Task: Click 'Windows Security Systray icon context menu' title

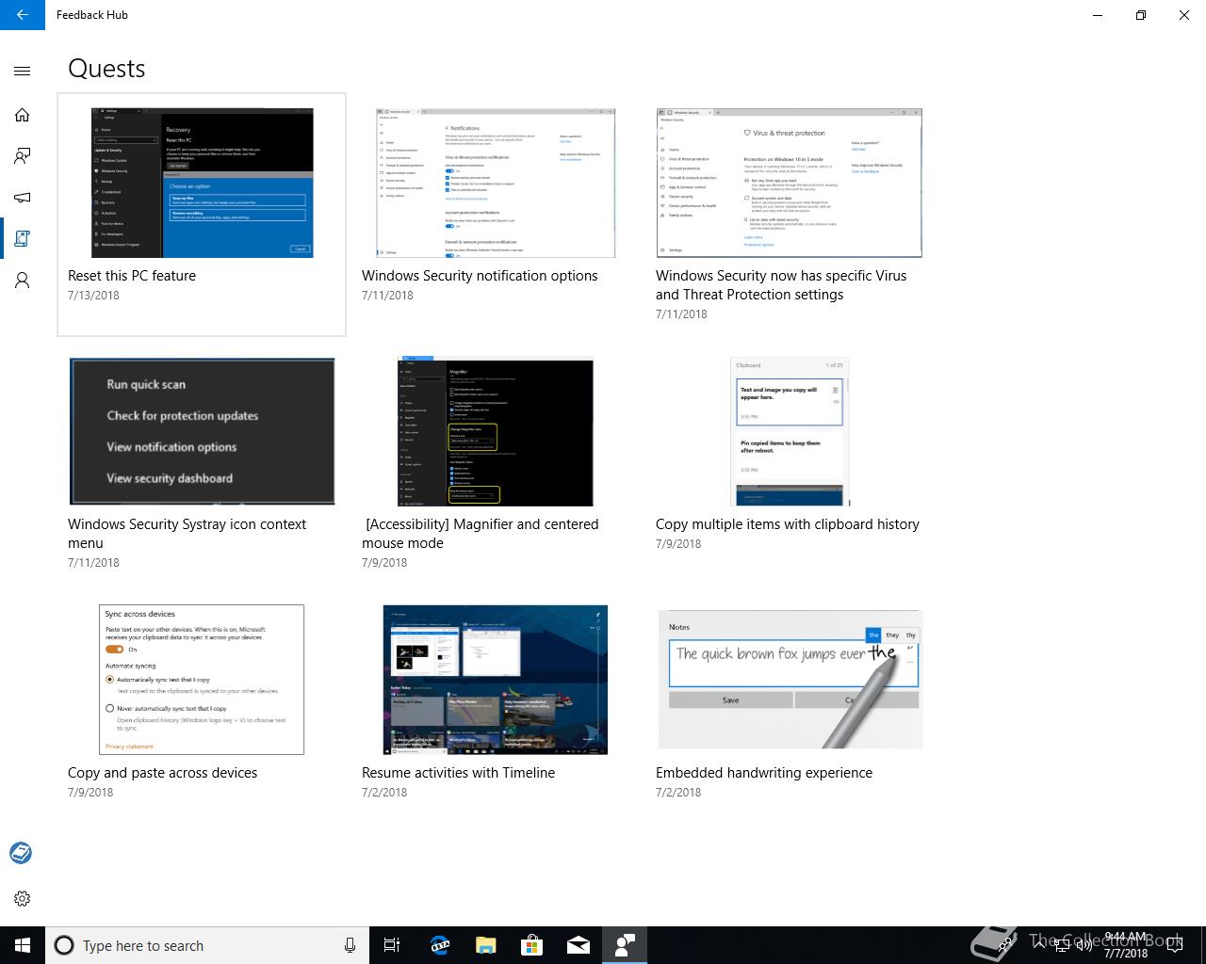Action: [x=187, y=534]
